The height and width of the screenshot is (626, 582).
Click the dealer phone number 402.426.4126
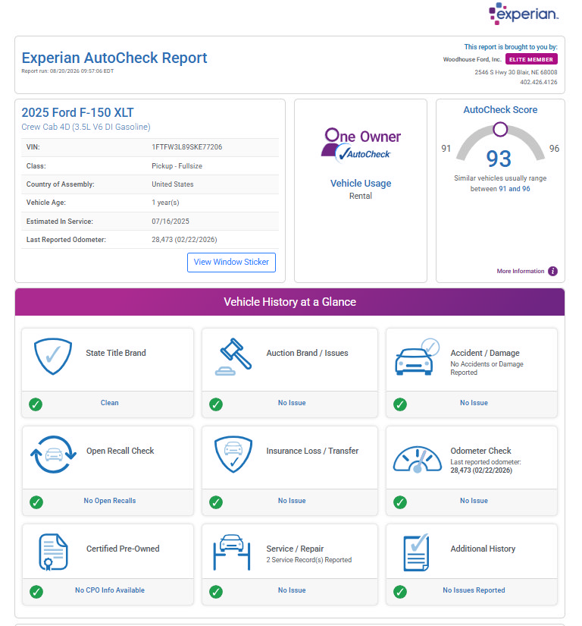pyautogui.click(x=539, y=82)
